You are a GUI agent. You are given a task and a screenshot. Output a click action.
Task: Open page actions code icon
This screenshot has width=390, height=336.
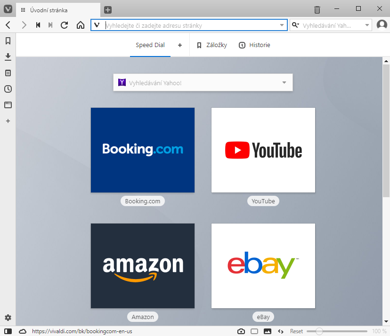point(281,331)
